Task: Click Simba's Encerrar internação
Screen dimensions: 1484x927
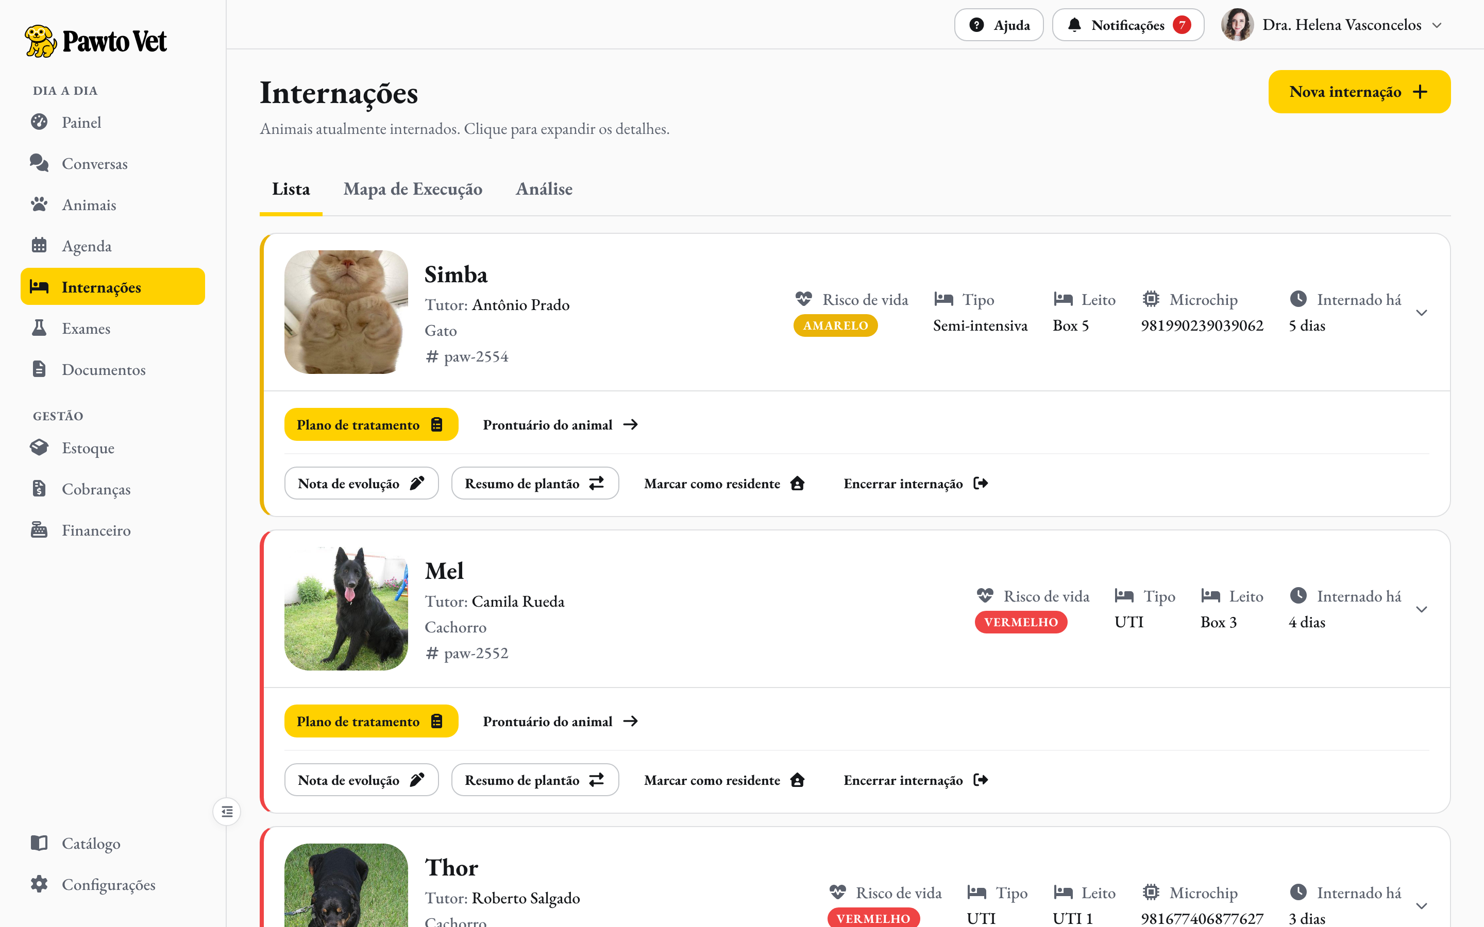Action: tap(916, 483)
